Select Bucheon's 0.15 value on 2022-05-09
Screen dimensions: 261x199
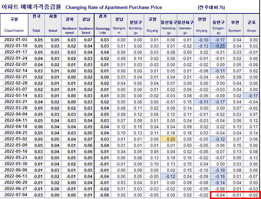pyautogui.click(x=235, y=146)
